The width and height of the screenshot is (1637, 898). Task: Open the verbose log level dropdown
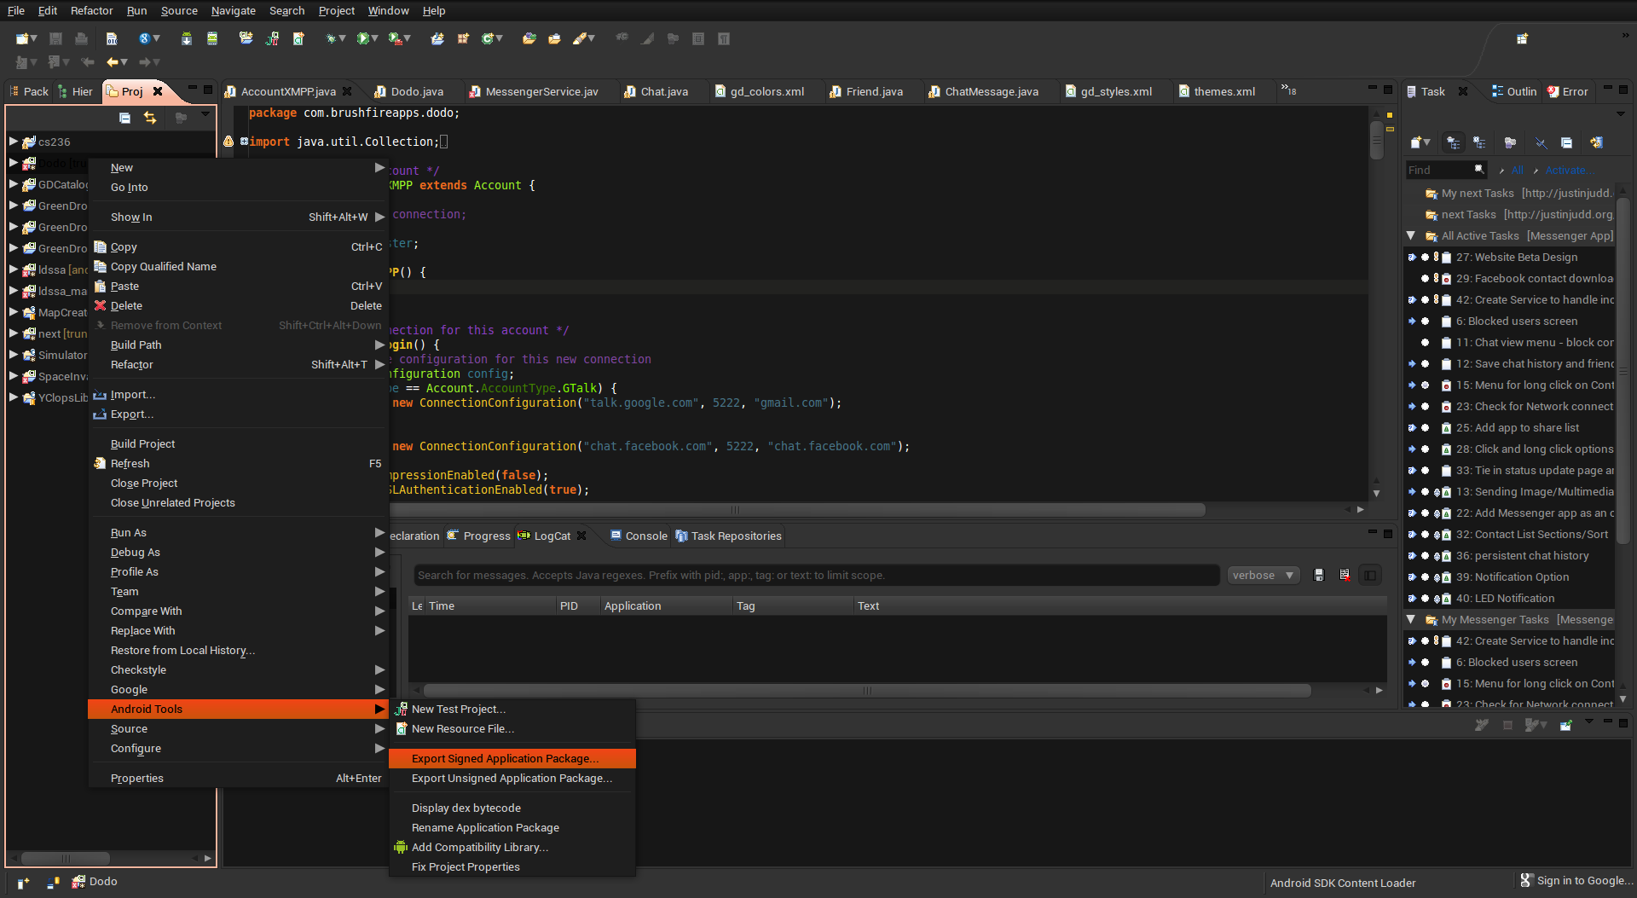point(1262,576)
